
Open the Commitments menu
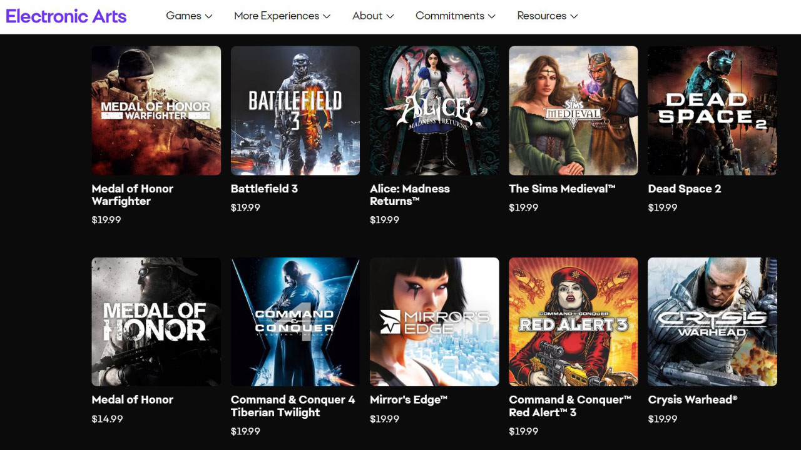(455, 16)
